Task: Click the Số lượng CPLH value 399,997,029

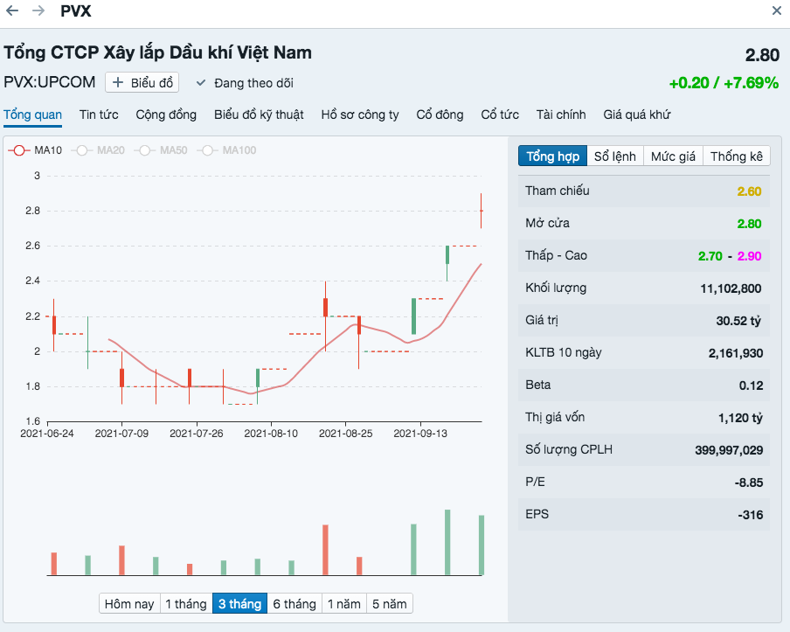Action: (729, 450)
